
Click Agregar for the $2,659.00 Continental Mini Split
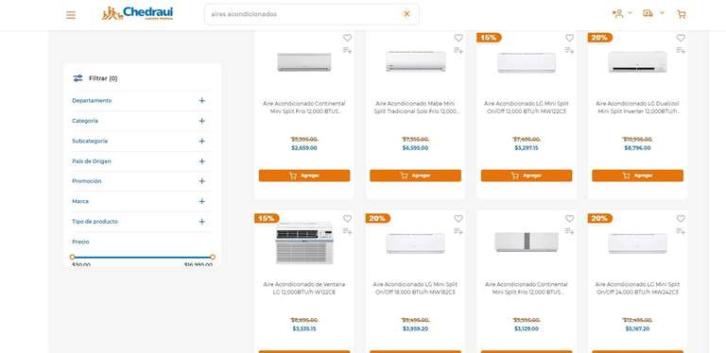pyautogui.click(x=304, y=176)
